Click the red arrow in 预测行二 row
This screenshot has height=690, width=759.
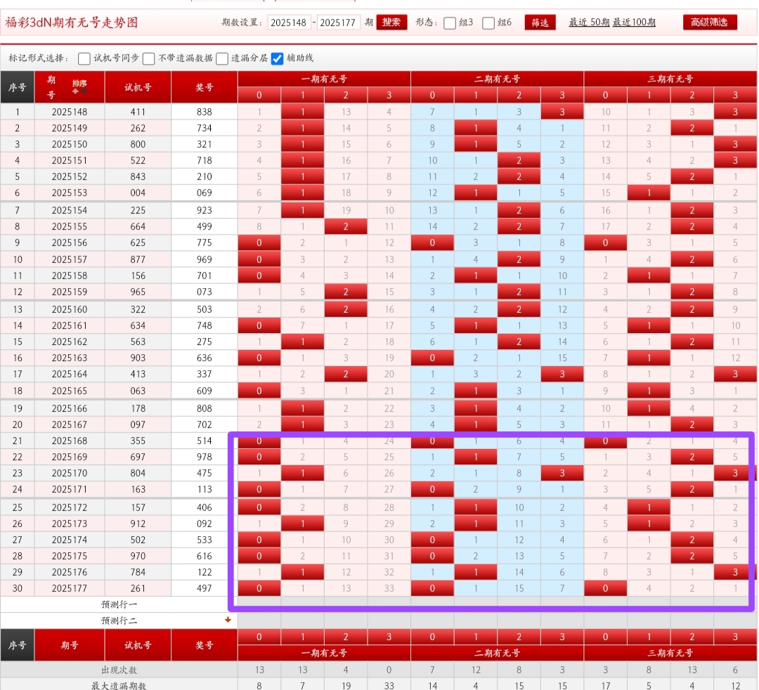coord(228,620)
